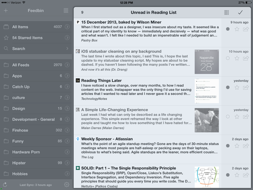This screenshot has height=190, width=253.
Task: Expand the All Feeds folder arrow
Action: pyautogui.click(x=67, y=65)
